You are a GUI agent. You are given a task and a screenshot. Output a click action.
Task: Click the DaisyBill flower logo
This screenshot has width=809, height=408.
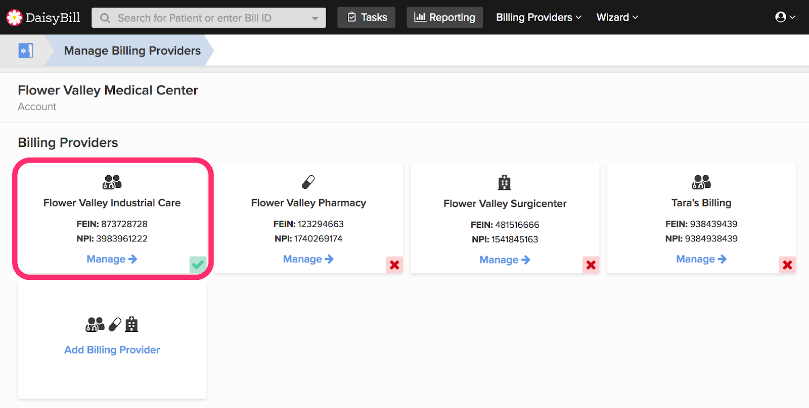point(14,18)
